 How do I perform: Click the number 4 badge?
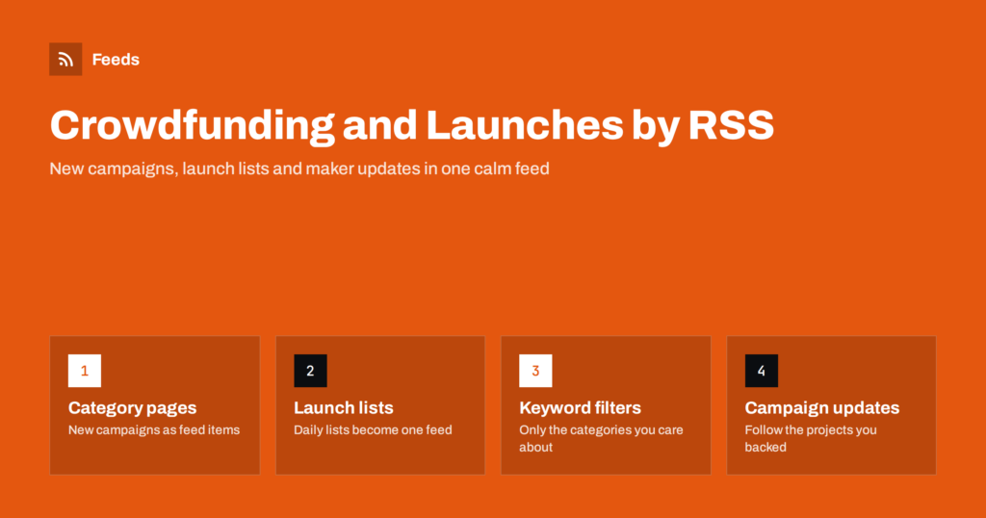(762, 371)
